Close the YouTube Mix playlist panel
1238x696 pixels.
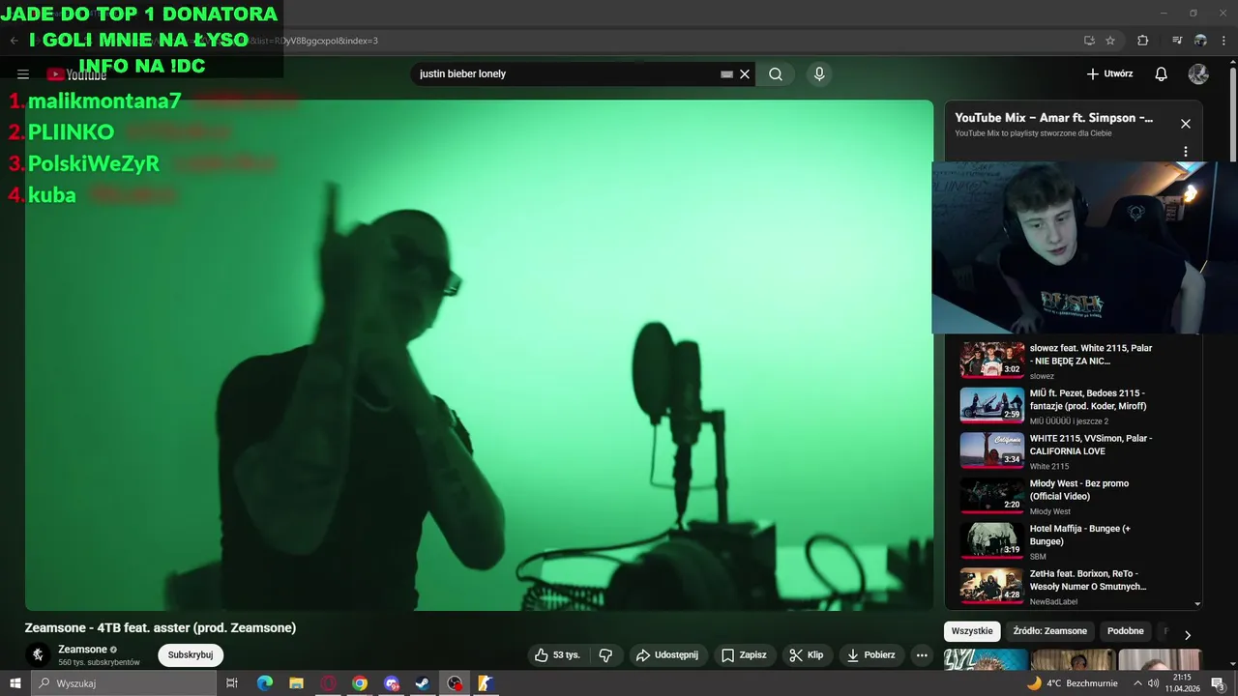point(1186,124)
